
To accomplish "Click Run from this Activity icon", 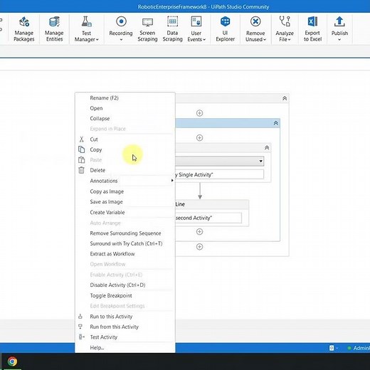I will (80, 327).
